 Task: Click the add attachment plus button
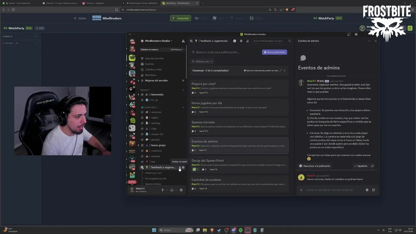click(x=301, y=190)
